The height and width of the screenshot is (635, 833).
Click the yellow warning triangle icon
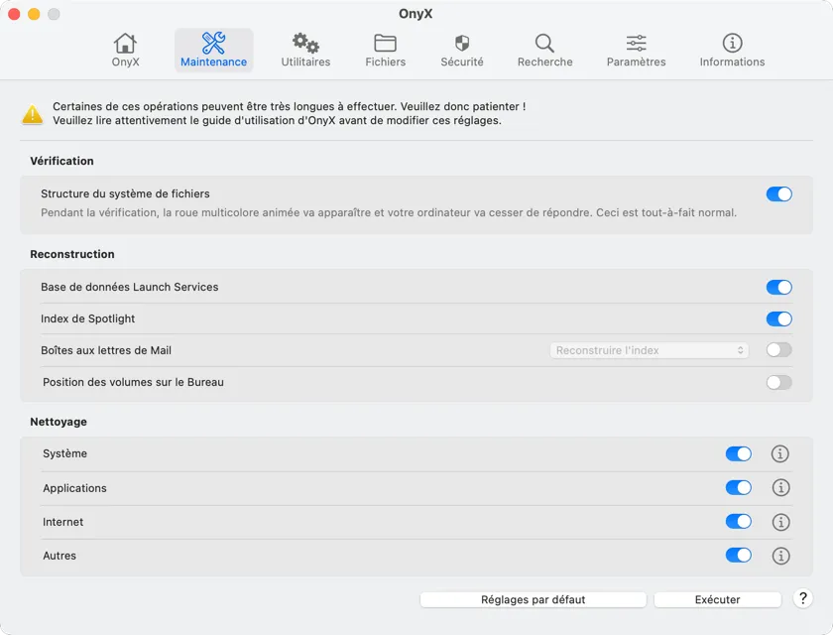[33, 114]
